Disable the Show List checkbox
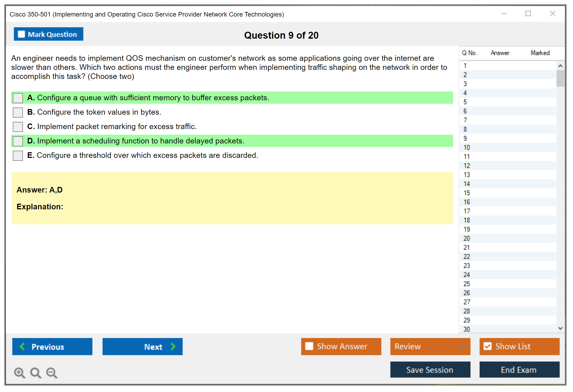Screen dimensions: 573x392 pos(487,346)
